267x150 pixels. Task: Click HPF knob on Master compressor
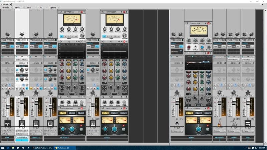(189, 47)
